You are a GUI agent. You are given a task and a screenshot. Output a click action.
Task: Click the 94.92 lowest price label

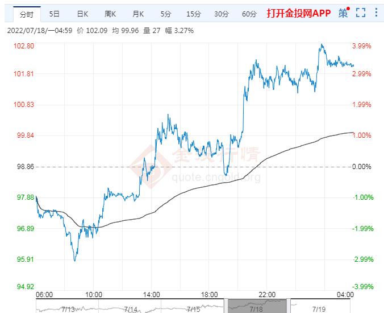pos(26,286)
